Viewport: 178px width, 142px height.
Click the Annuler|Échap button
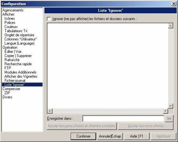coord(110,136)
